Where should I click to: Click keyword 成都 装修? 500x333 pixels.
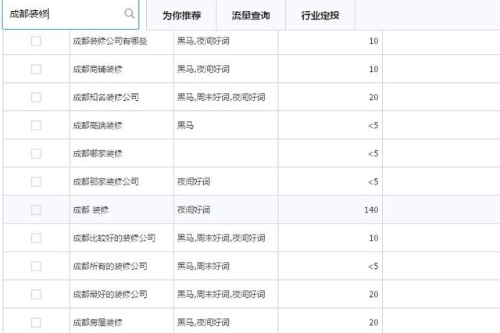[x=91, y=209]
